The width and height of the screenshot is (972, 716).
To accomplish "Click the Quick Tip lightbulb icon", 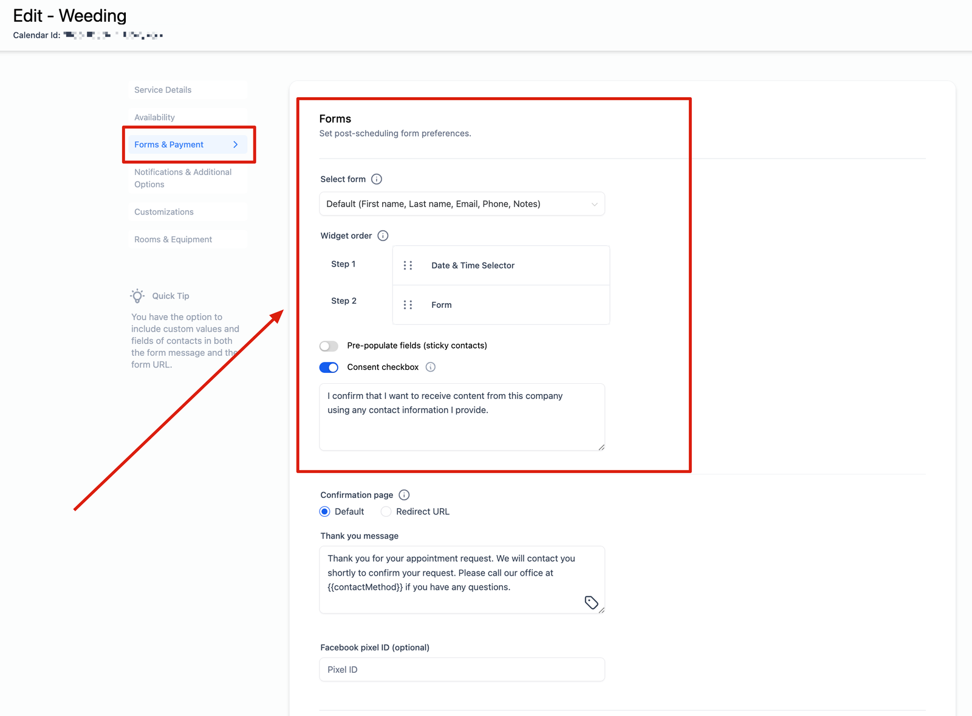I will point(138,296).
